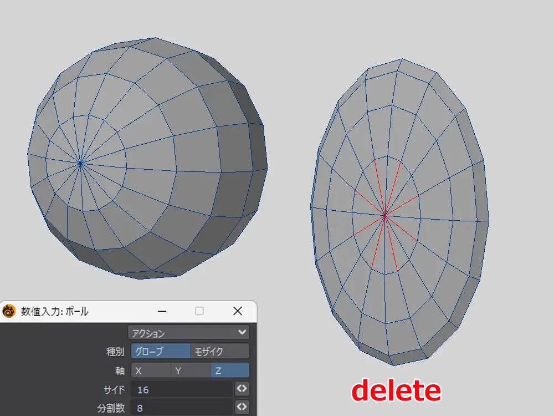Open the アクション dropdown menu
The height and width of the screenshot is (416, 554).
pos(188,333)
